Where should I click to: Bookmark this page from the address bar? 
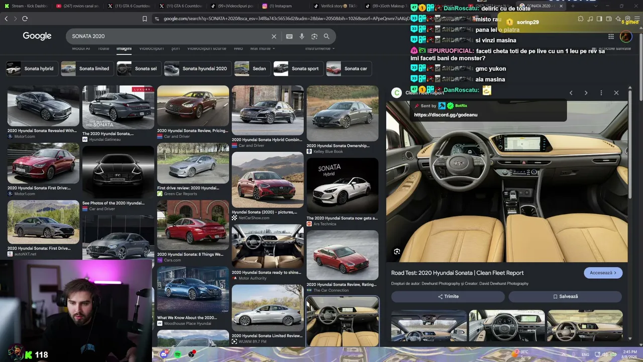[x=145, y=19]
